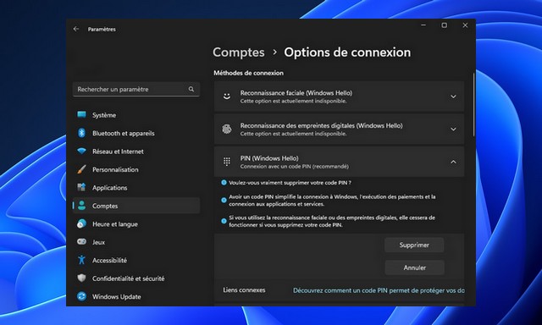Click the 'Liens connexes' label
The height and width of the screenshot is (325, 542).
tap(244, 290)
